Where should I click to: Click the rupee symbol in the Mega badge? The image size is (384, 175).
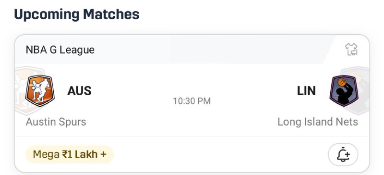tap(65, 155)
